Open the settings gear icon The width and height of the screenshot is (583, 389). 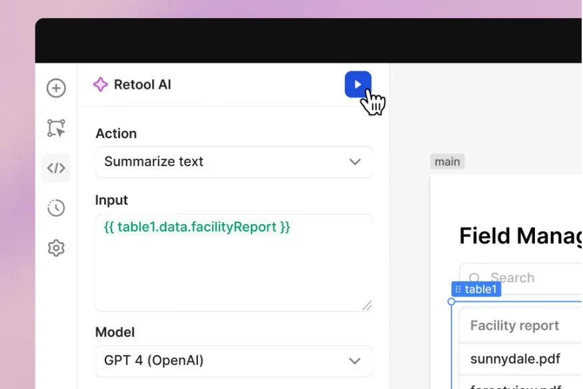tap(56, 248)
